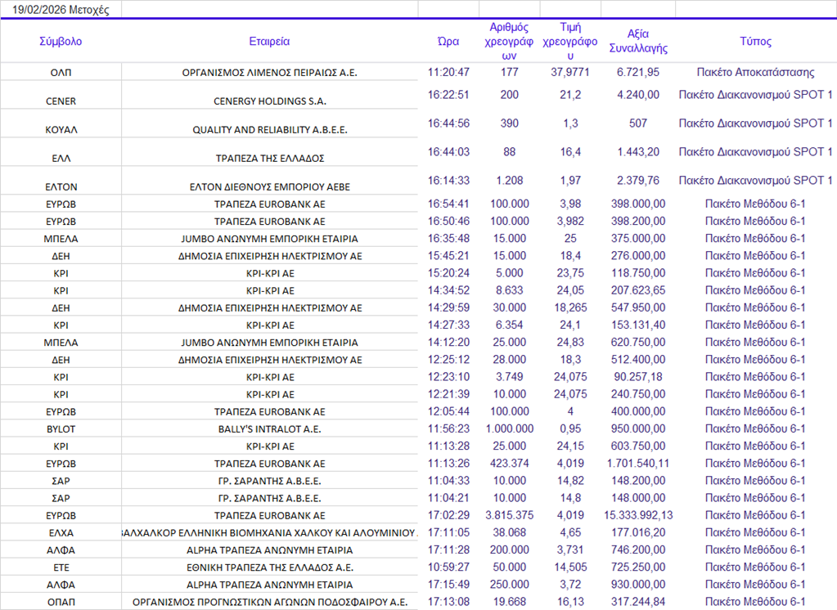Select value cell 375.000,00
The width and height of the screenshot is (837, 610).
click(x=638, y=238)
